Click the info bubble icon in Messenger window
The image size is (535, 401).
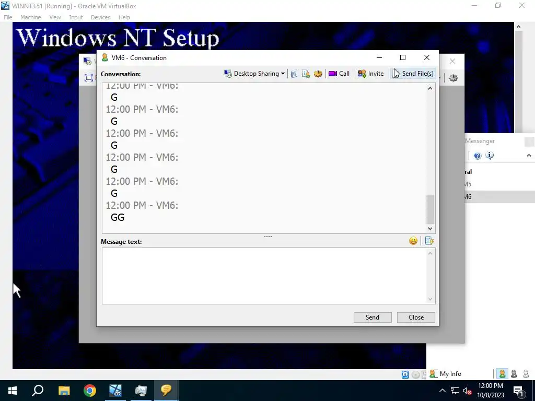pos(490,156)
